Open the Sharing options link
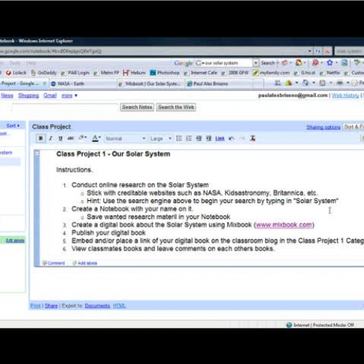 pos(323,127)
